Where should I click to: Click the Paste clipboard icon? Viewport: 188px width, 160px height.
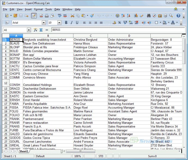[83, 16]
